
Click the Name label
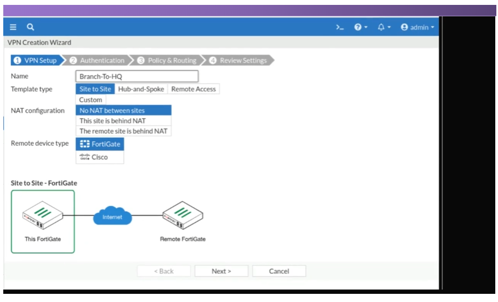[20, 76]
